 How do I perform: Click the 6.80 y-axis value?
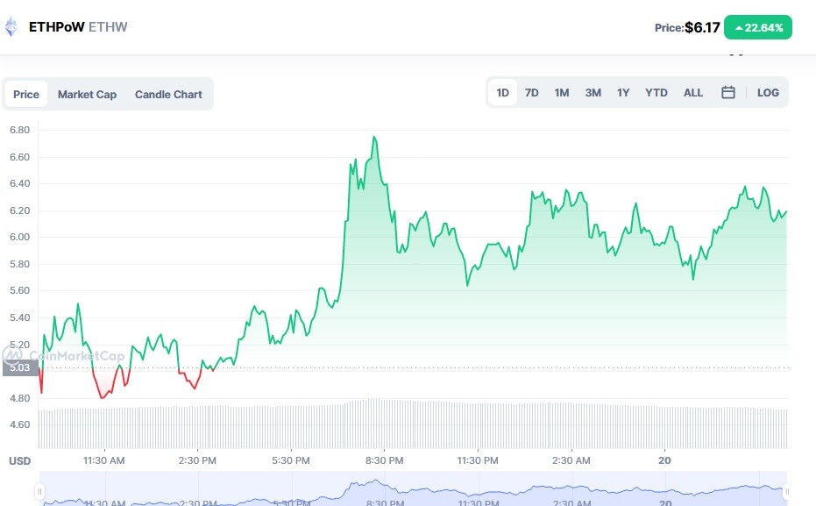coord(20,130)
